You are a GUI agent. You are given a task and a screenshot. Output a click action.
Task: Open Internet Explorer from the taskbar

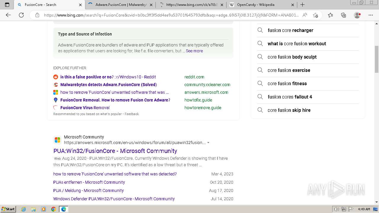pos(24,209)
